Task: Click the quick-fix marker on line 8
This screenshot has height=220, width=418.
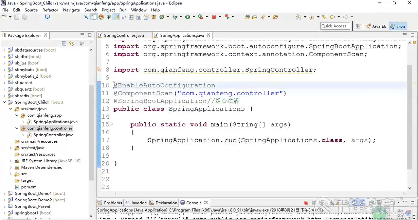Action: click(99, 70)
